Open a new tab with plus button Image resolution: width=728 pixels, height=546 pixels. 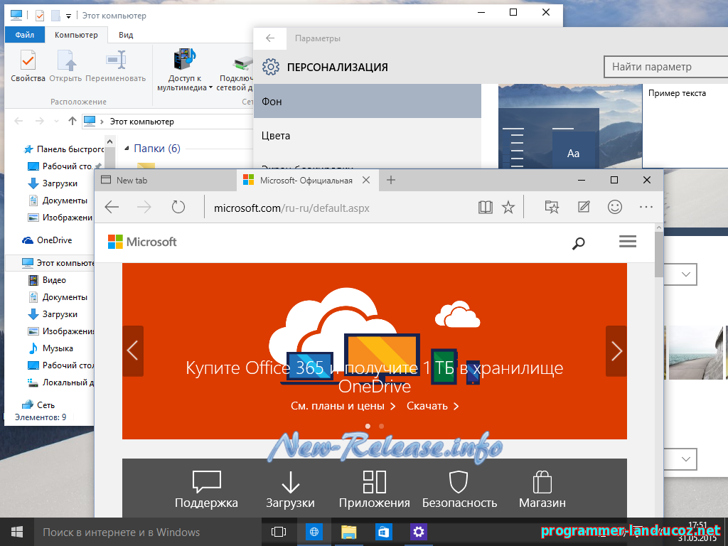pos(391,180)
